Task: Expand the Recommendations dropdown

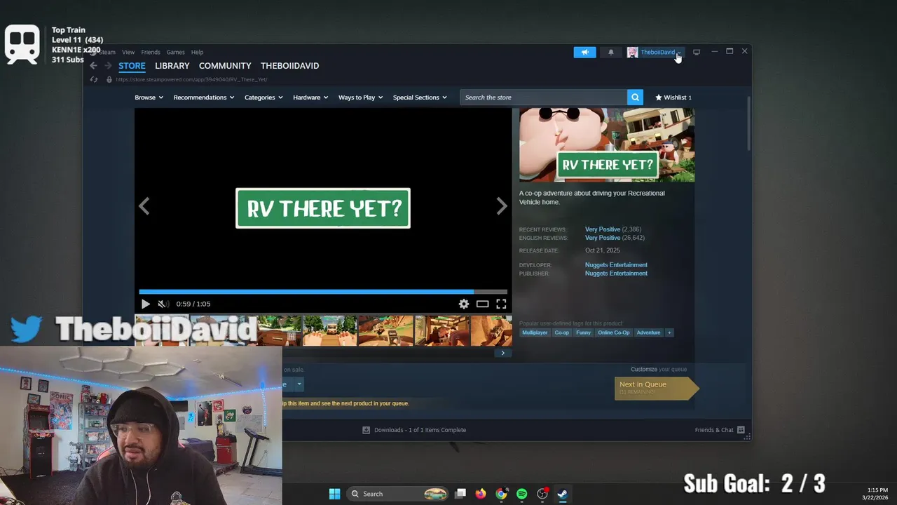Action: [x=204, y=97]
